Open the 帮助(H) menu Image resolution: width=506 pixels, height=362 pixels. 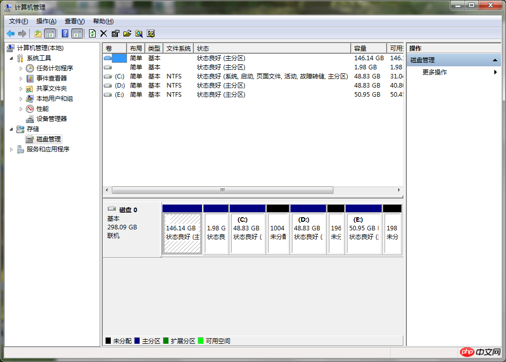[x=103, y=21]
